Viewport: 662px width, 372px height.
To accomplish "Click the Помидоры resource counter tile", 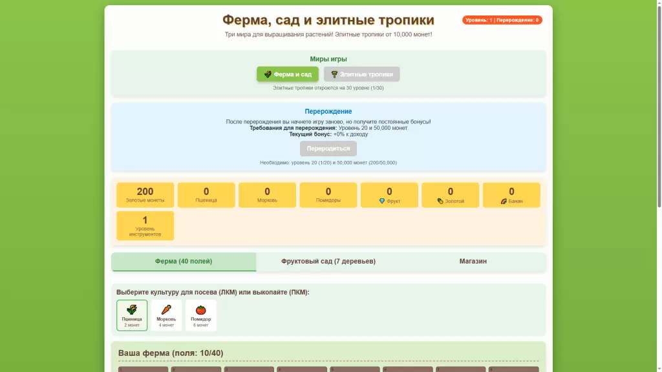I will coord(328,195).
